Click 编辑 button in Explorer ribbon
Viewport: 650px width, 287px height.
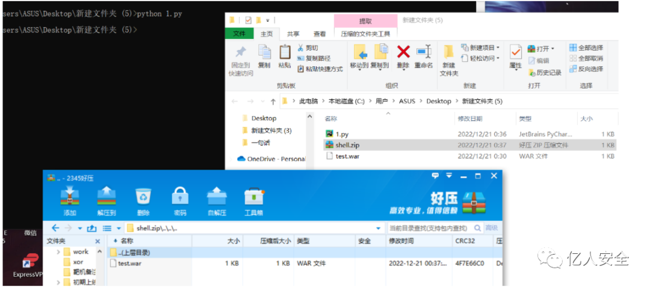click(x=539, y=60)
